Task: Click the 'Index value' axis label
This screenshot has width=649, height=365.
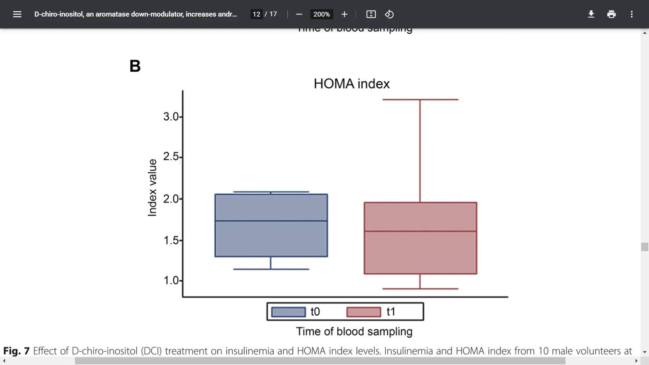Action: pyautogui.click(x=152, y=188)
